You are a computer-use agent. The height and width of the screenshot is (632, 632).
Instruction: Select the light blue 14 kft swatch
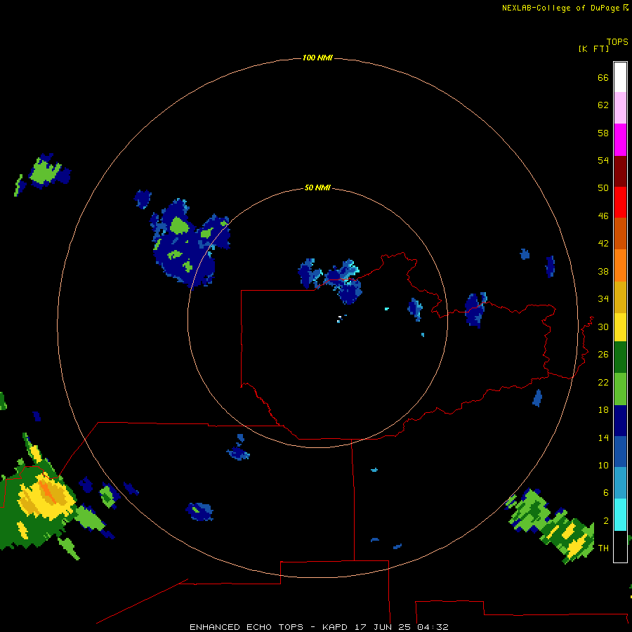coord(620,483)
